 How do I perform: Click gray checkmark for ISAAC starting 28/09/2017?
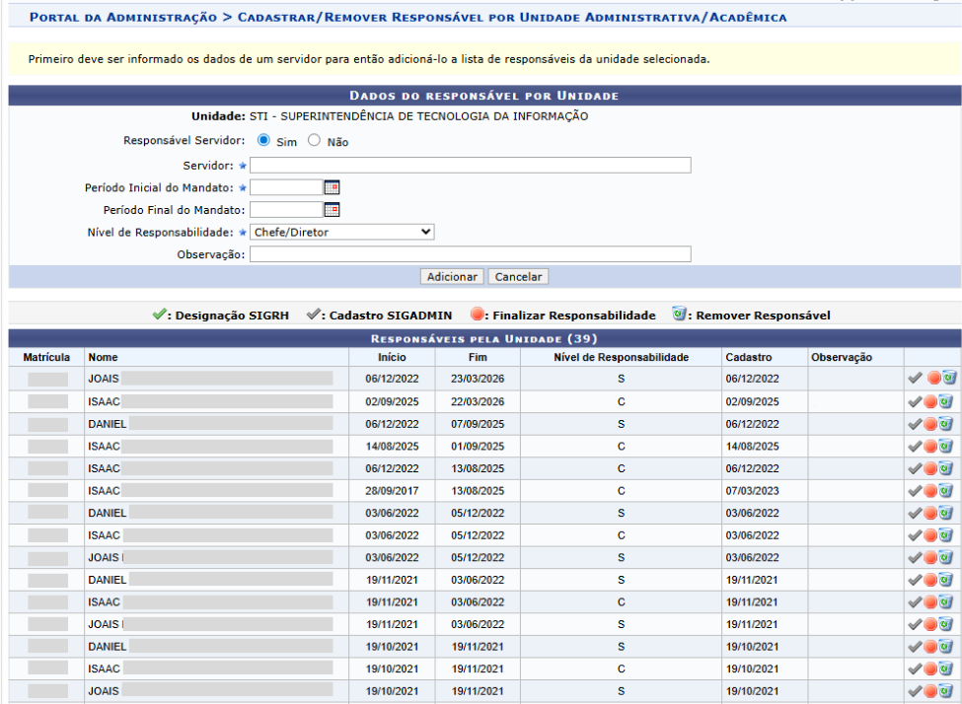(916, 490)
